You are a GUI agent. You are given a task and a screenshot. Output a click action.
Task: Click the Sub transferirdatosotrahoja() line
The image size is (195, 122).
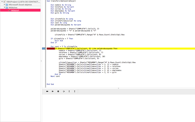[x=61, y=1]
